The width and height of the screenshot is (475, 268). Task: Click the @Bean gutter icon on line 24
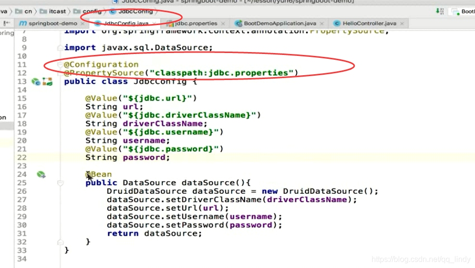point(41,174)
